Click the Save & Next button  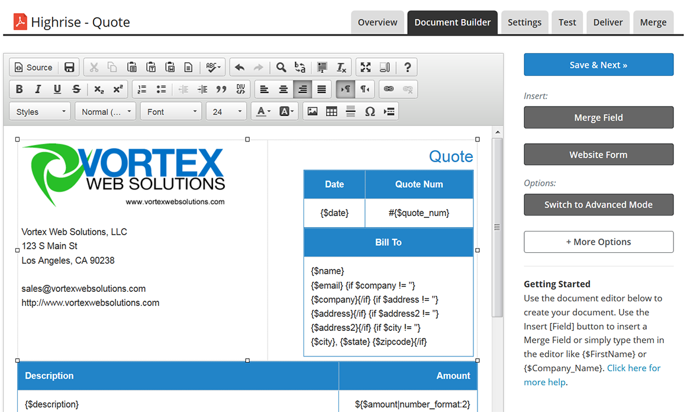click(598, 65)
